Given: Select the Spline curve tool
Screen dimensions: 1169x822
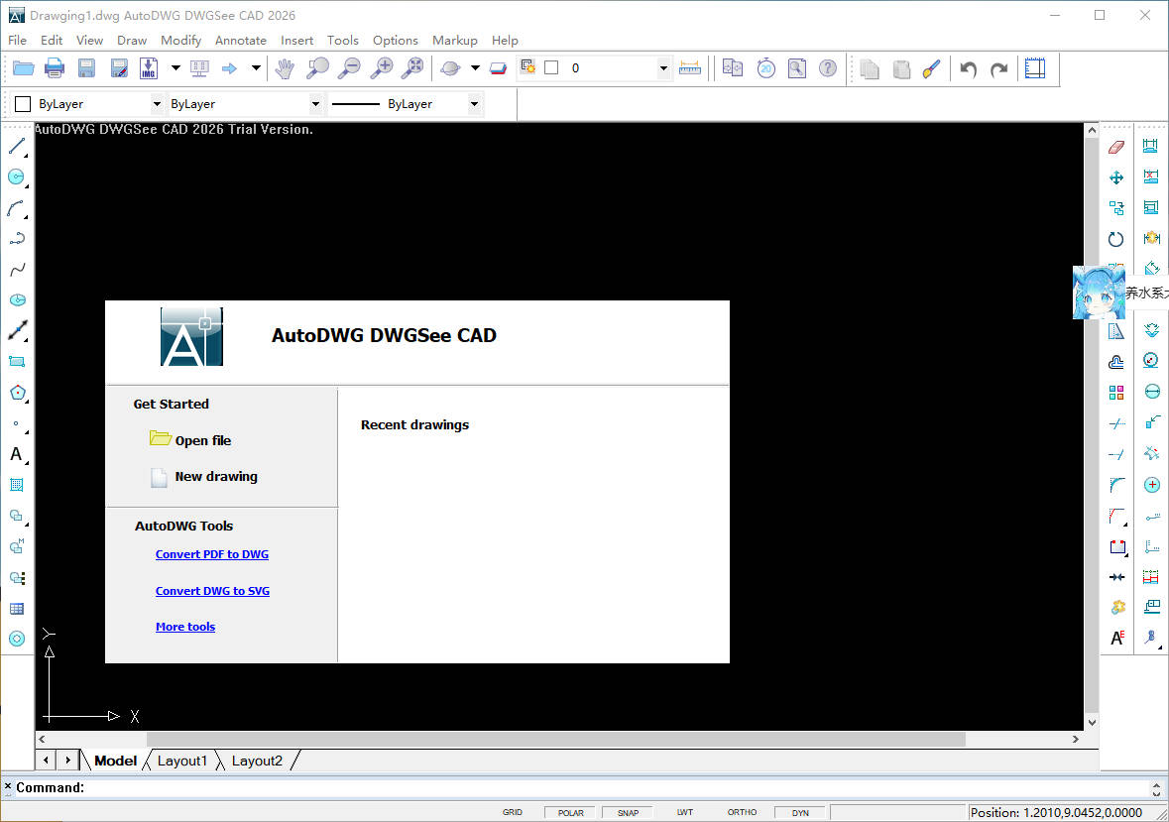Looking at the screenshot, I should pyautogui.click(x=17, y=269).
